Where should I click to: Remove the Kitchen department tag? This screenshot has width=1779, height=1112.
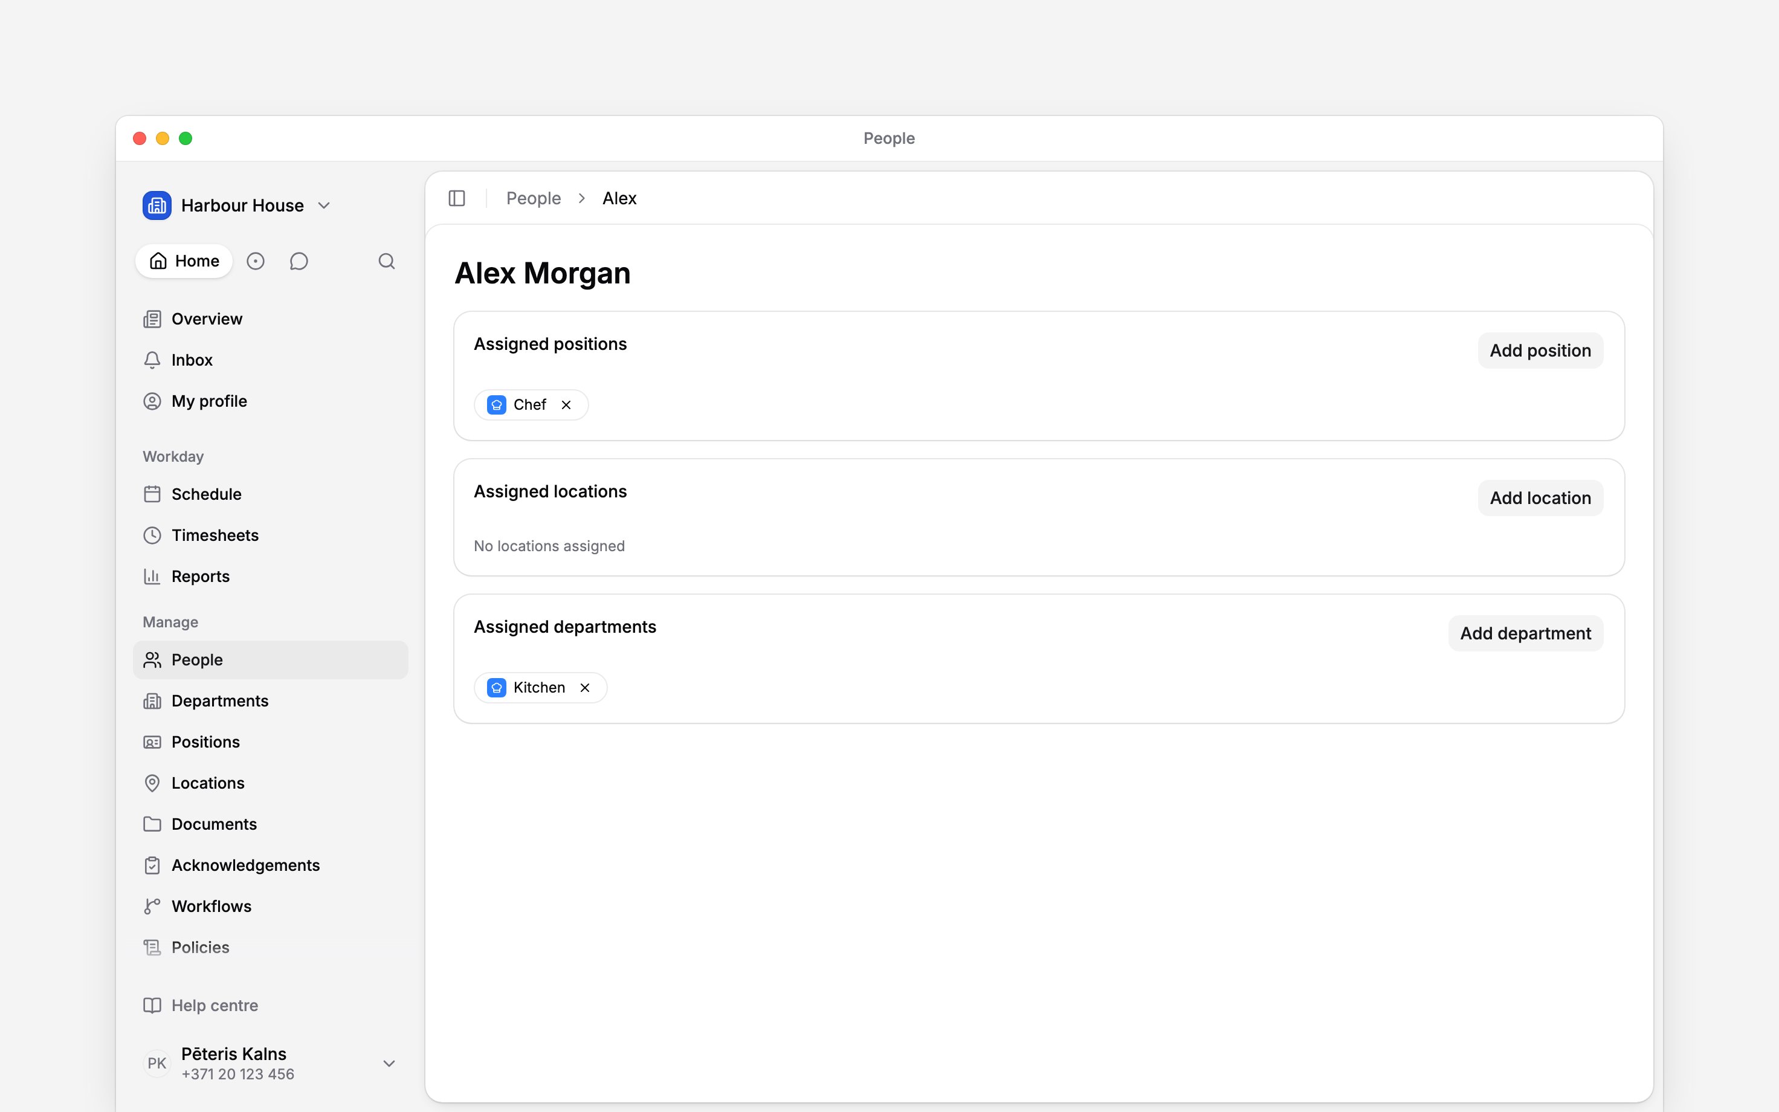pyautogui.click(x=585, y=688)
